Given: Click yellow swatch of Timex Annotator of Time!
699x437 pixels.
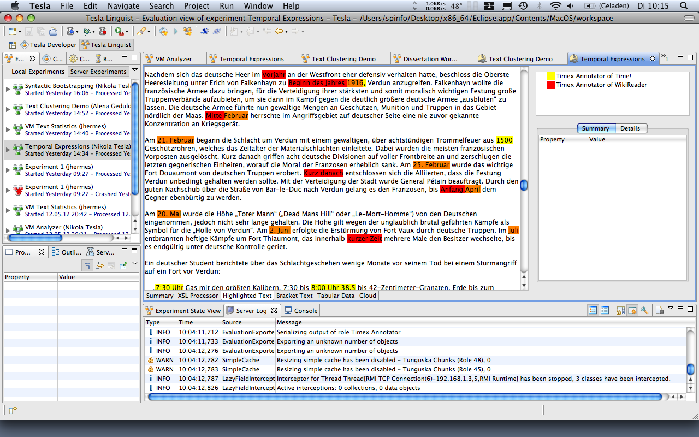Looking at the screenshot, I should click(550, 76).
